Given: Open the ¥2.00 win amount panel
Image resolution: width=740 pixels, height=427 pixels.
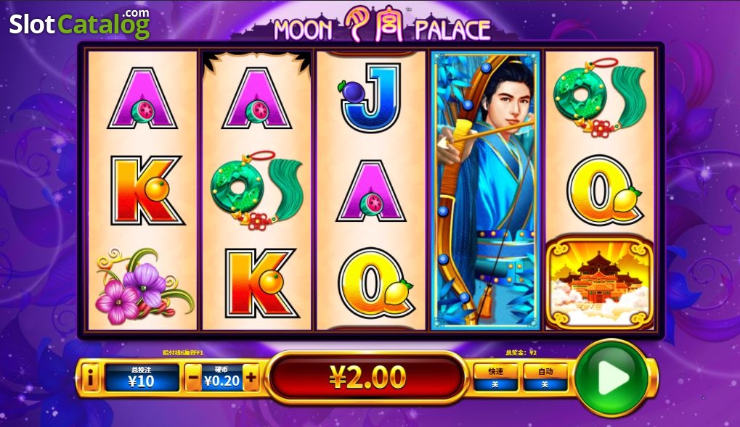Looking at the screenshot, I should [367, 378].
